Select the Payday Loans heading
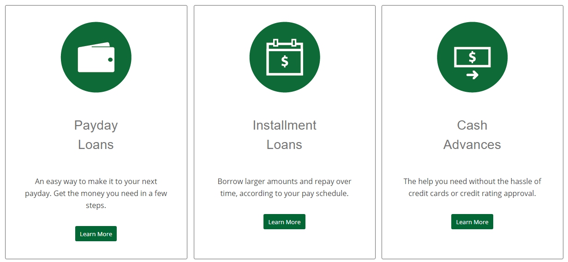Image resolution: width=568 pixels, height=262 pixels. click(96, 135)
